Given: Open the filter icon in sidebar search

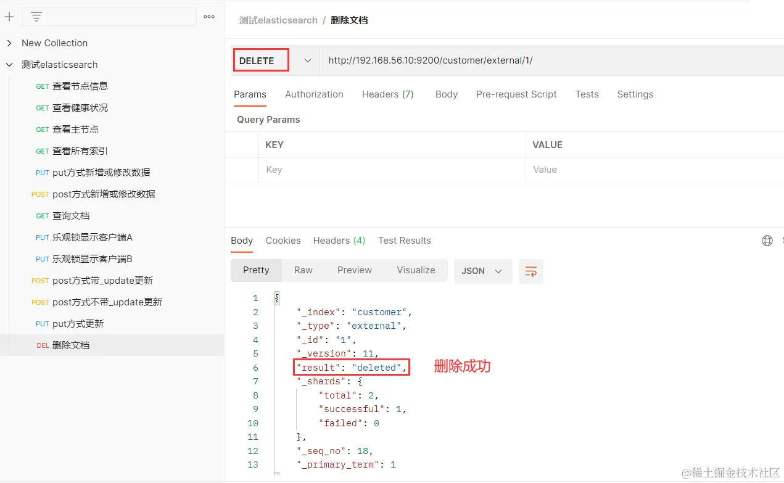Looking at the screenshot, I should click(36, 17).
